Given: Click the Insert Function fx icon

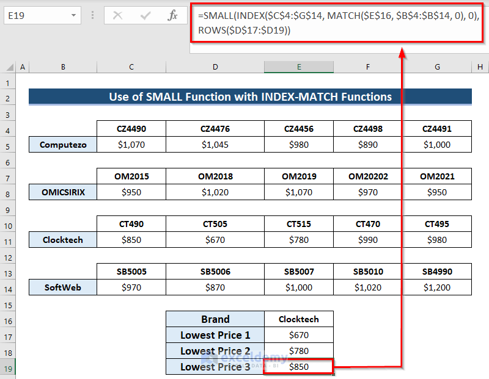Looking at the screenshot, I should (x=172, y=16).
